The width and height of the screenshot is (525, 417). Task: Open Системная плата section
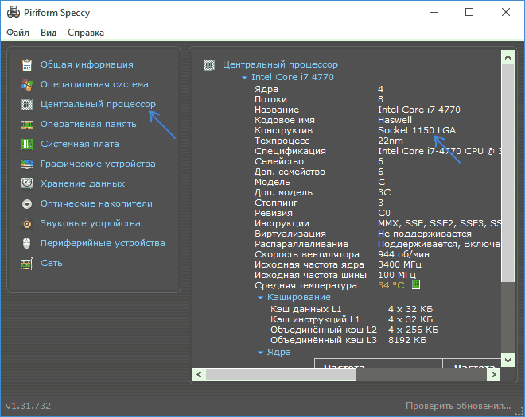pos(80,144)
